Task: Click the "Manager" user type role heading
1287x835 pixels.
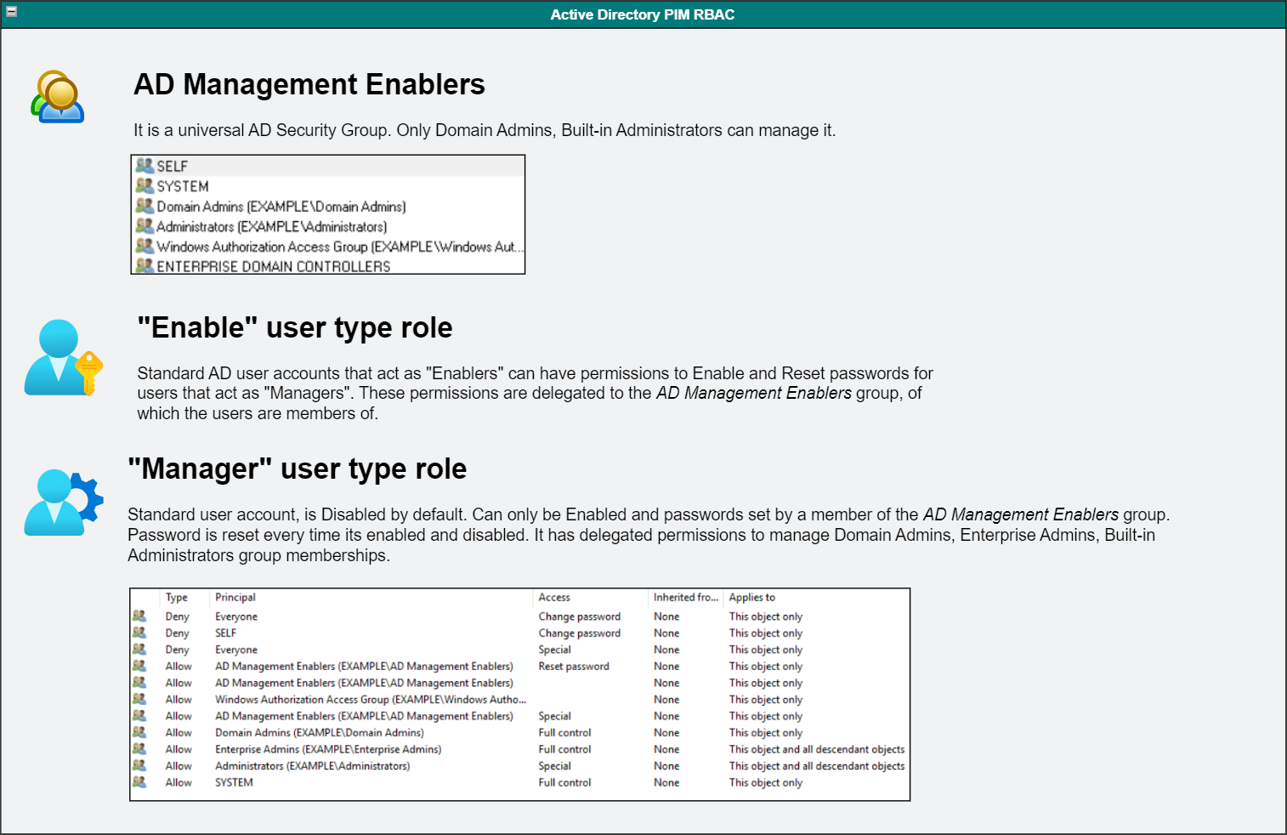Action: [297, 469]
